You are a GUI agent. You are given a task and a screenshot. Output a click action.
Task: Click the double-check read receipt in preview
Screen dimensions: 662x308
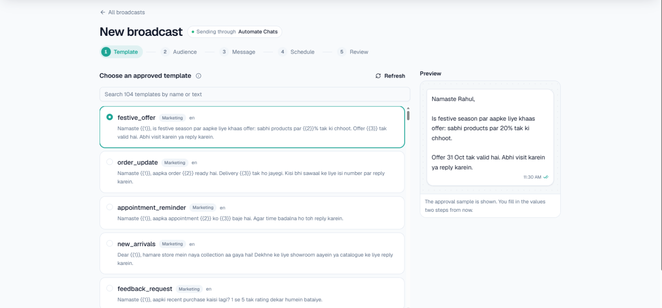546,177
